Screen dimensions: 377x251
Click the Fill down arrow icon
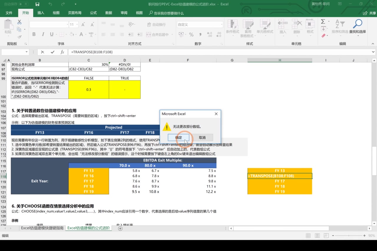pos(323,29)
